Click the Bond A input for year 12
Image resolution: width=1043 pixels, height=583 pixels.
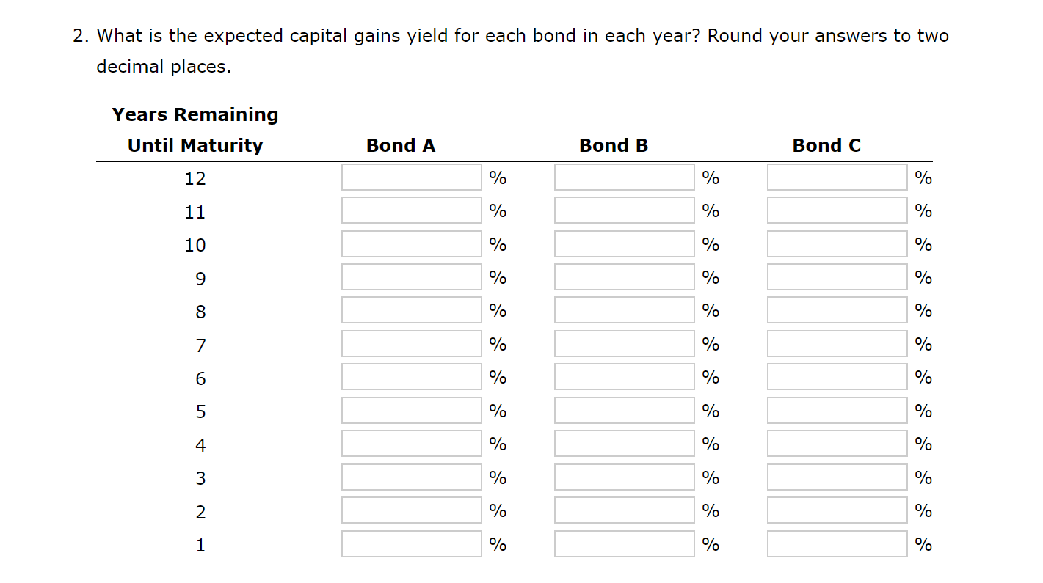click(410, 176)
